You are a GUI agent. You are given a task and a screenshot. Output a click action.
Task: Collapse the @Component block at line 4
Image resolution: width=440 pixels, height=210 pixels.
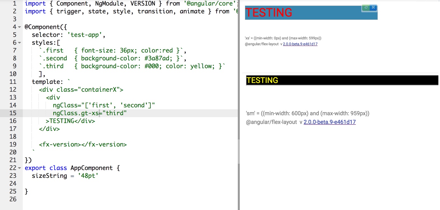[20, 27]
